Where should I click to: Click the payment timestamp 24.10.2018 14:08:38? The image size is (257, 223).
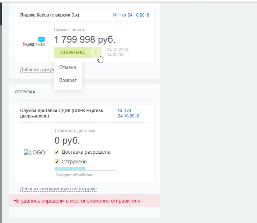118,52
